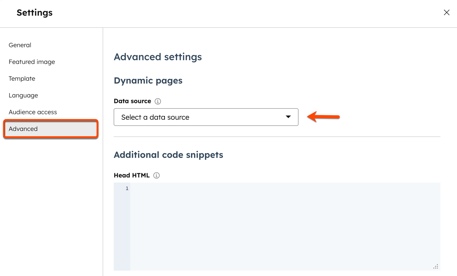Click the Settings dialog title

coord(35,13)
